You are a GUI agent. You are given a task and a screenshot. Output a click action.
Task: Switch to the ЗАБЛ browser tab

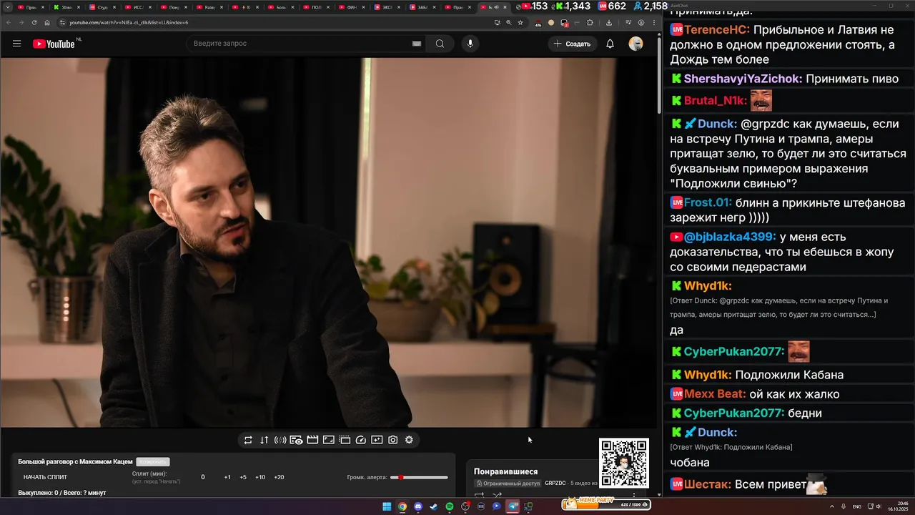pyautogui.click(x=422, y=7)
